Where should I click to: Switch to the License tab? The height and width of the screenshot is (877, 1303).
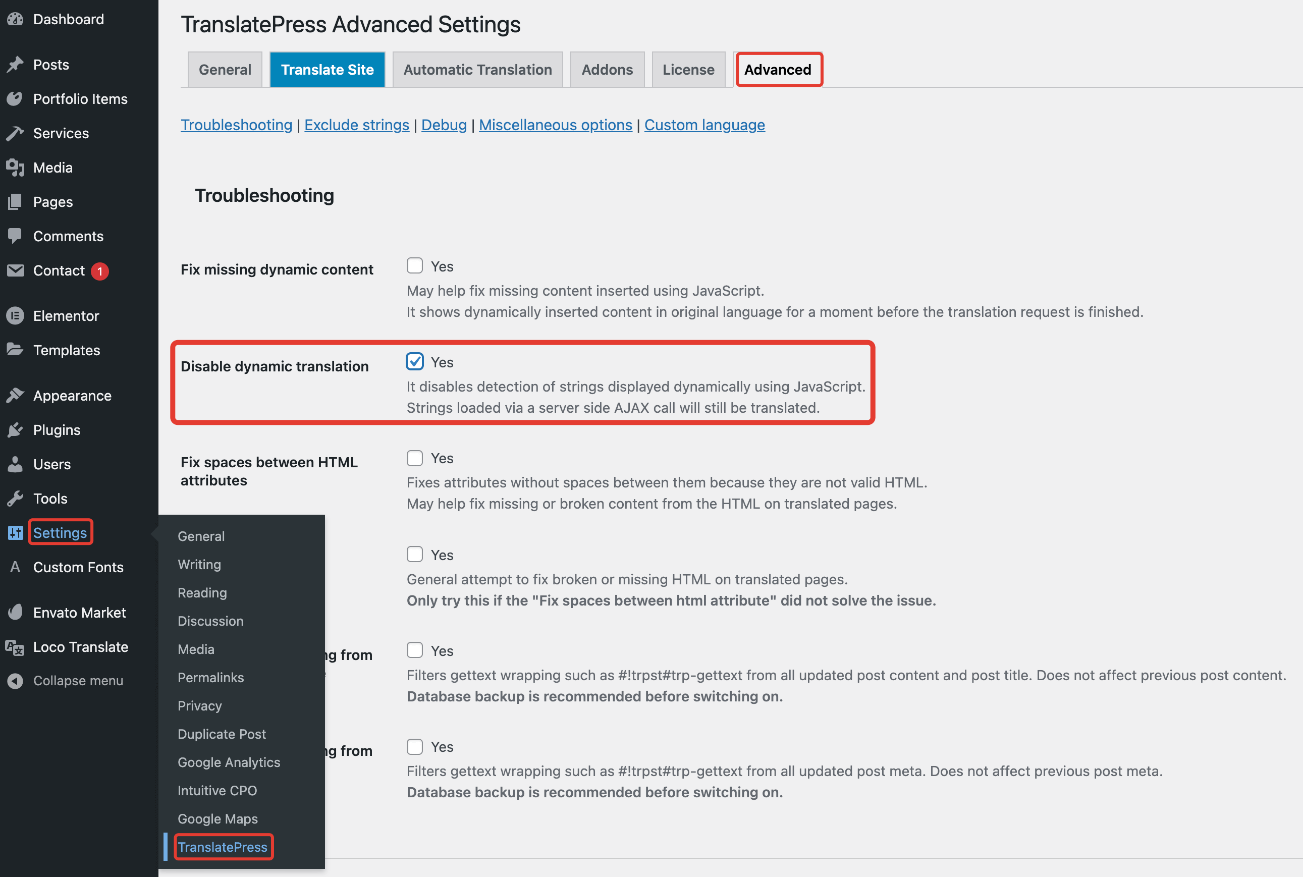[x=688, y=70]
